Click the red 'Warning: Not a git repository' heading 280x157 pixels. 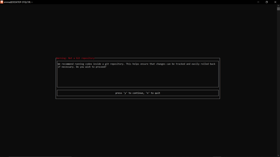75,58
